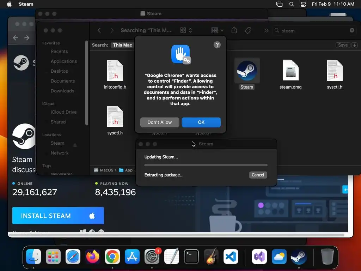Viewport: 361px width, 271px height.
Task: Select the Steam app icon in Finder results
Action: (x=247, y=71)
